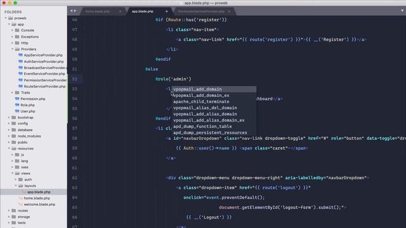Image resolution: width=406 pixels, height=228 pixels.
Task: Open EventServiceProvider.php file
Action: click(44, 73)
